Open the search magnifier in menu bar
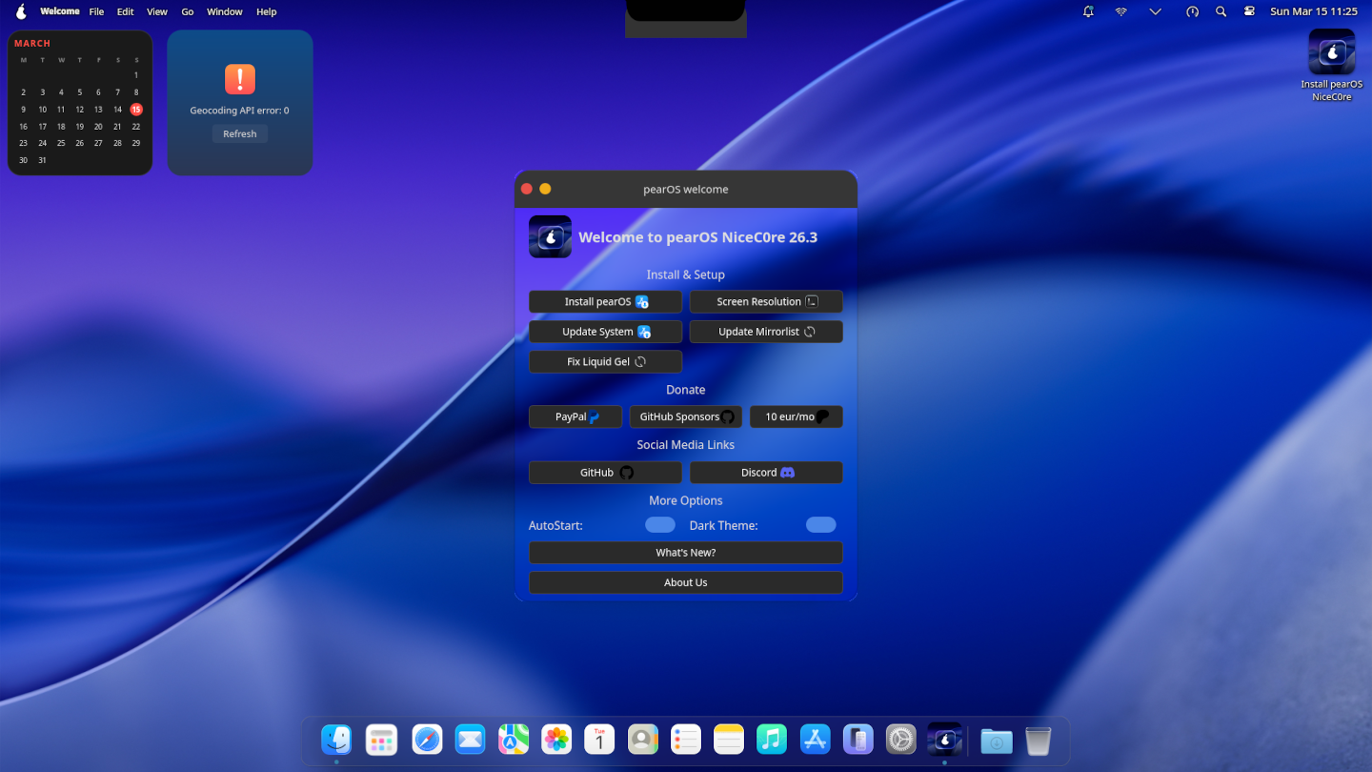This screenshot has height=772, width=1372. [1221, 11]
